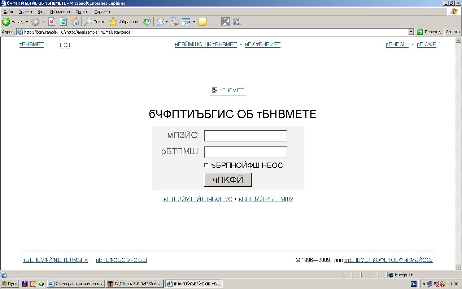Open the Избранное menu
462x289 pixels.
pos(60,12)
